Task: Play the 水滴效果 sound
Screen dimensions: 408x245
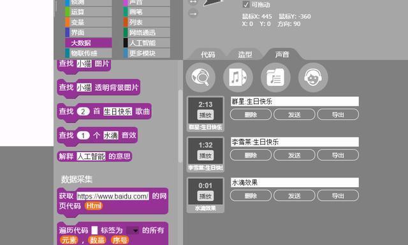Action: point(205,196)
